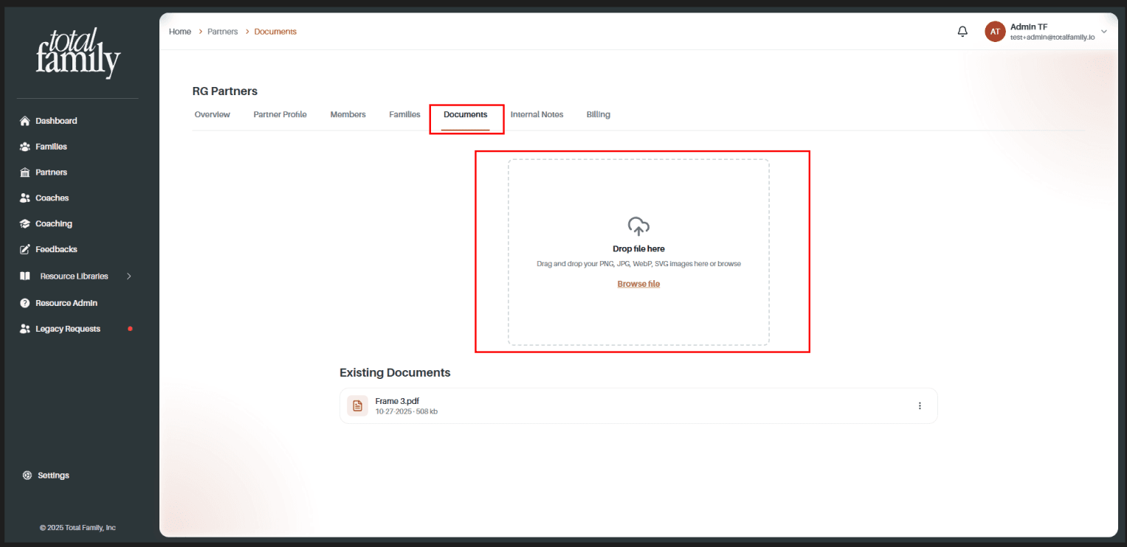Click the Dashboard home icon in sidebar
This screenshot has width=1127, height=547.
click(24, 121)
